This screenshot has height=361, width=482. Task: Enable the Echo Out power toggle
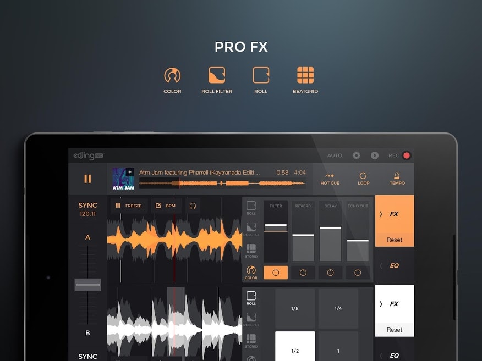pos(358,273)
